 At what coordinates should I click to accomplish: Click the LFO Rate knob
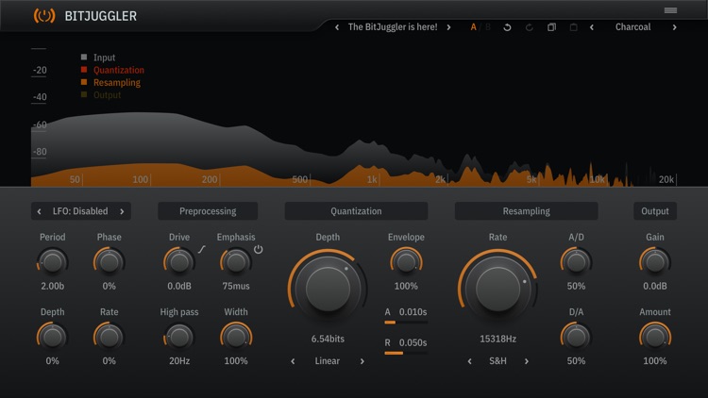click(x=109, y=337)
